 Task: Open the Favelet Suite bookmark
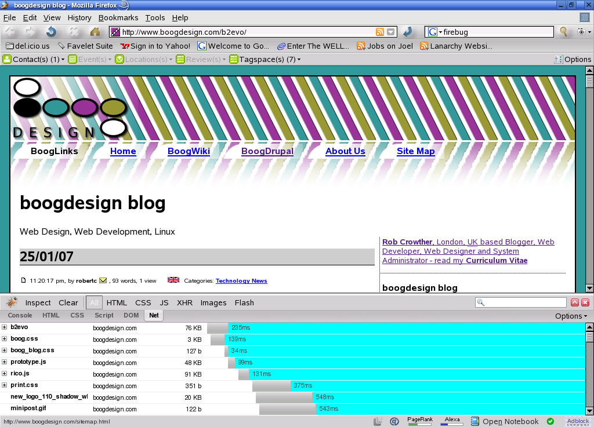(x=85, y=46)
